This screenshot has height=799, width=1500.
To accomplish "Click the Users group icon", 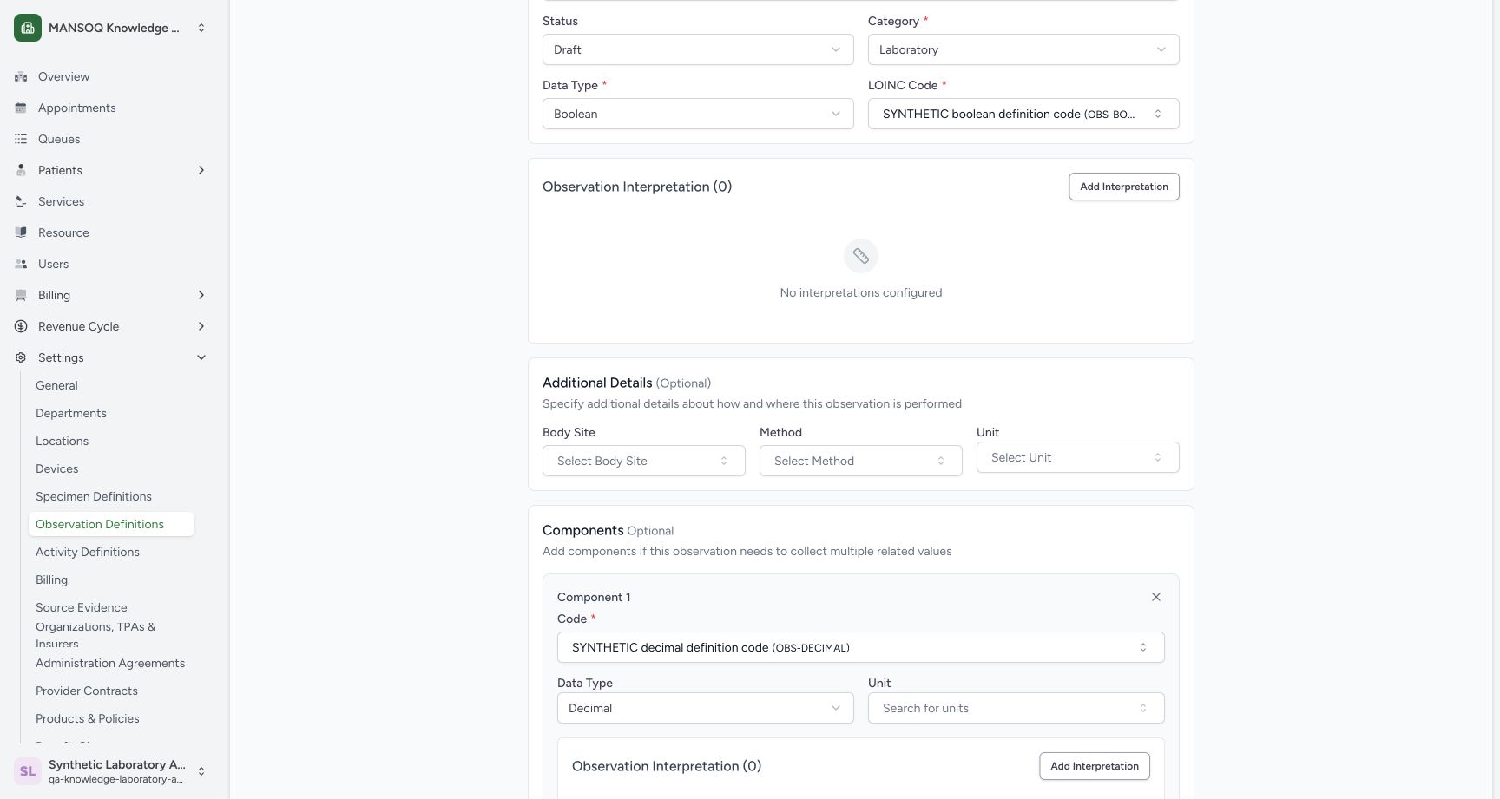I will [21, 264].
